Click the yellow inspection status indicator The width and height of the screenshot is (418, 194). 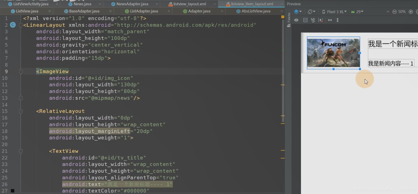click(x=283, y=17)
